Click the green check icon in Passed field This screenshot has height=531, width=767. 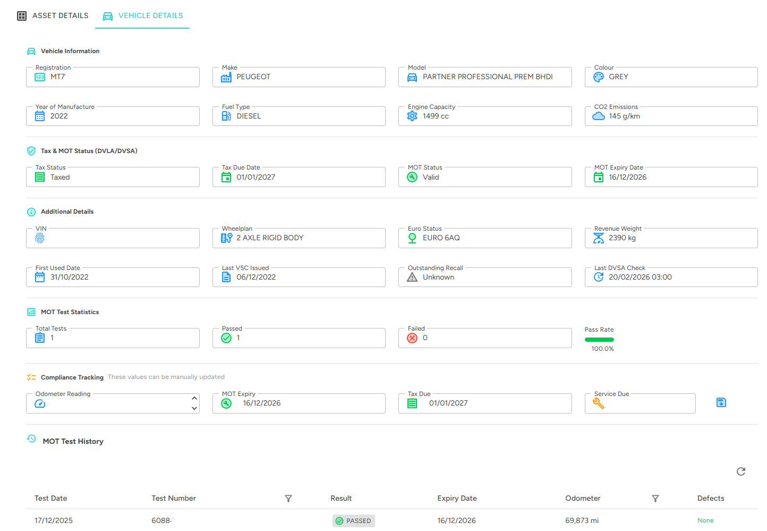pos(226,338)
